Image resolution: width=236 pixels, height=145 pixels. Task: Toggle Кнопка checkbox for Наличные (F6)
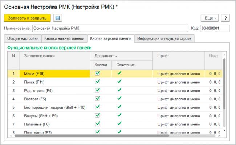click(x=98, y=124)
